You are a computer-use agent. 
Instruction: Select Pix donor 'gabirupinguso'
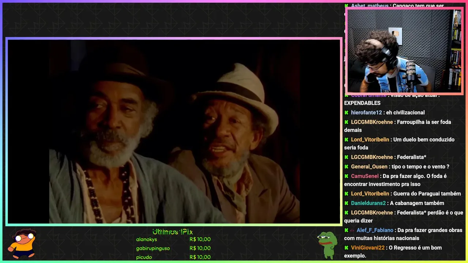153,248
